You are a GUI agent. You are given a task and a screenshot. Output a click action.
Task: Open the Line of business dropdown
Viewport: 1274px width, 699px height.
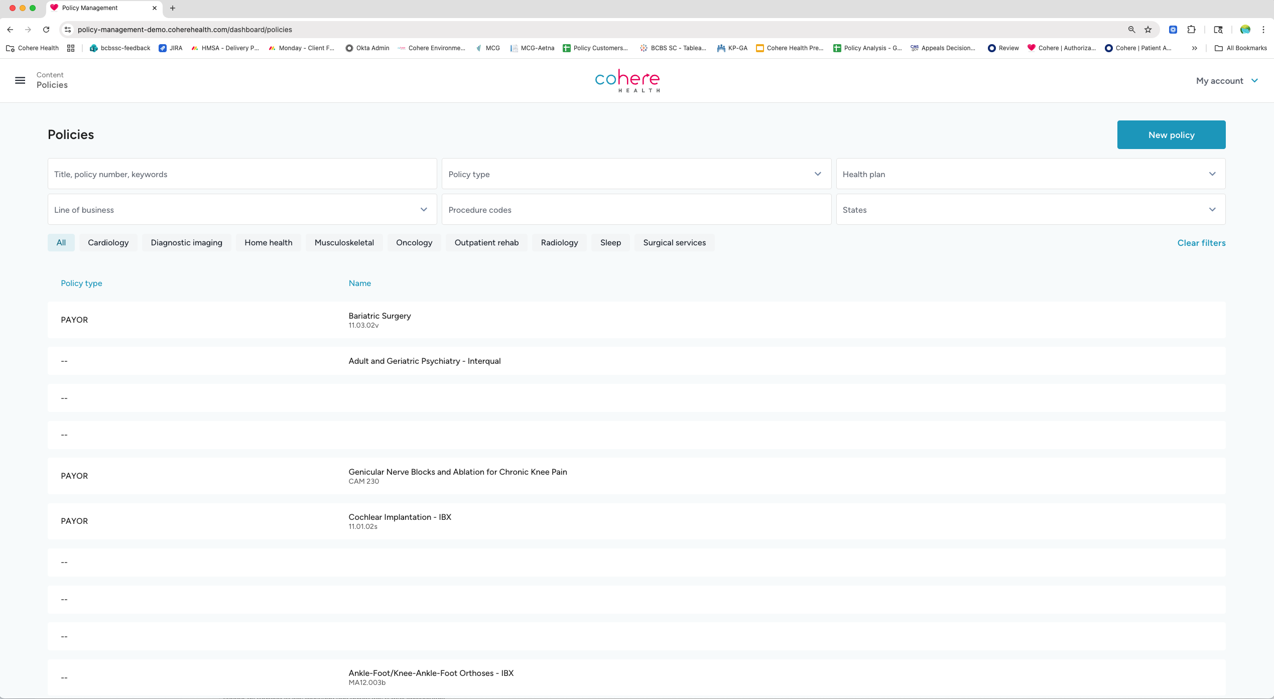242,210
